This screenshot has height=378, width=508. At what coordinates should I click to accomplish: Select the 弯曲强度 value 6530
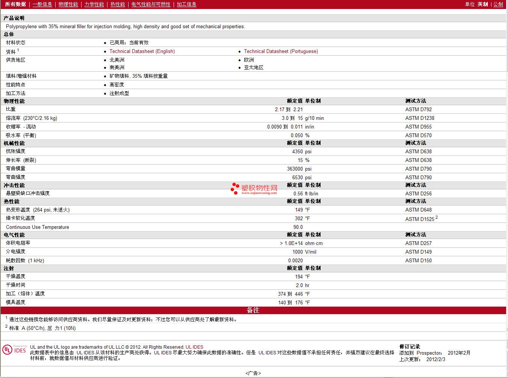[297, 177]
